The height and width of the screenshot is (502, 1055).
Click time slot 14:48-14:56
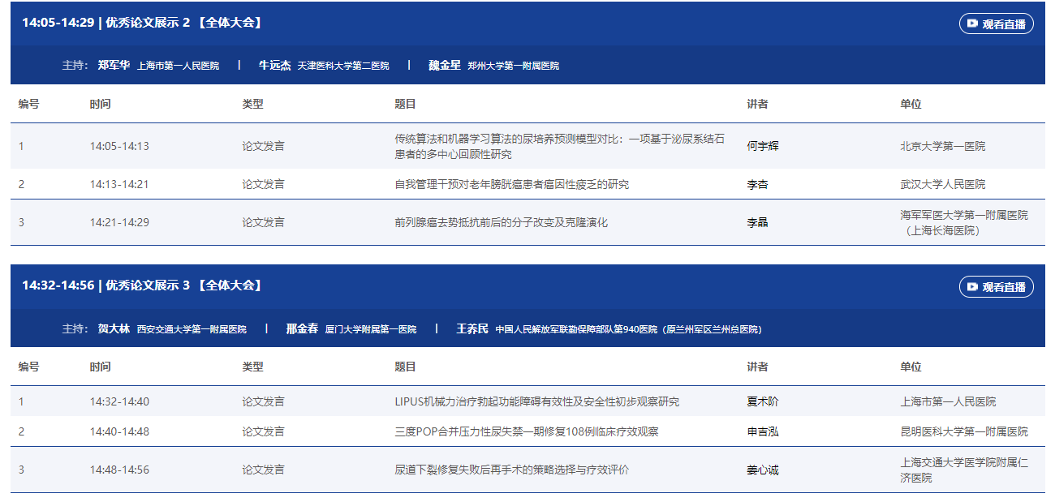pyautogui.click(x=119, y=470)
